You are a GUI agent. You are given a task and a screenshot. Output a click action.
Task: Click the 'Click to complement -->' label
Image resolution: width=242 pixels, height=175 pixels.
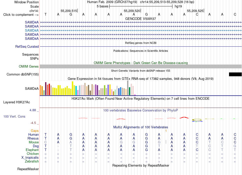tap(21, 15)
